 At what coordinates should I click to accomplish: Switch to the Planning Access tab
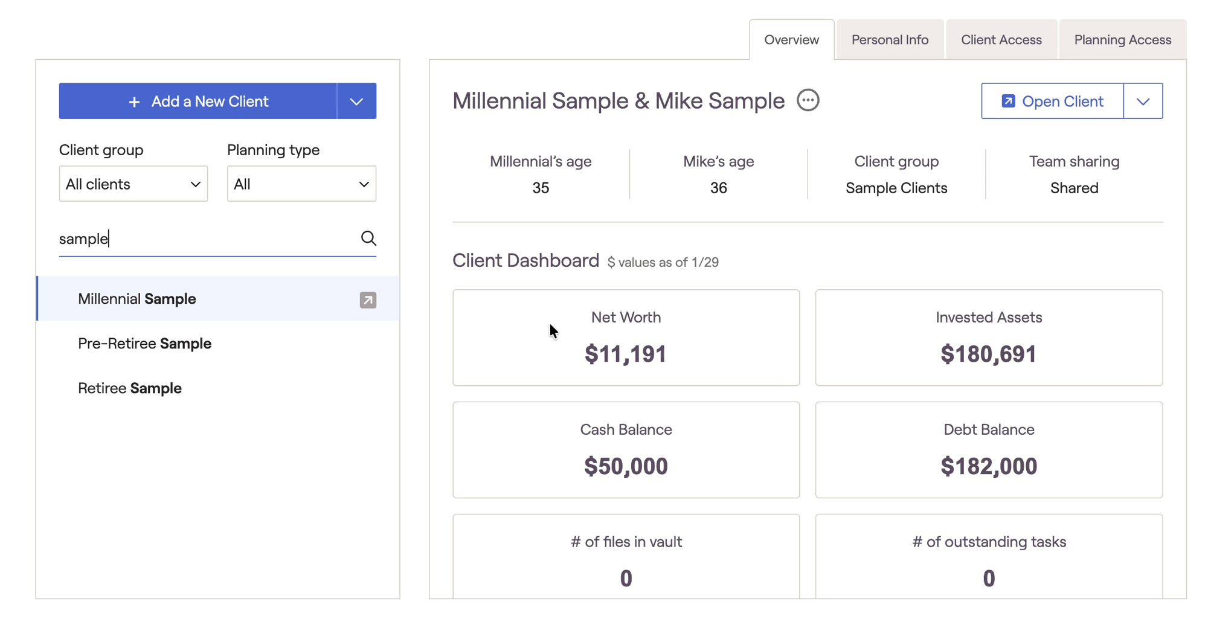coord(1122,40)
